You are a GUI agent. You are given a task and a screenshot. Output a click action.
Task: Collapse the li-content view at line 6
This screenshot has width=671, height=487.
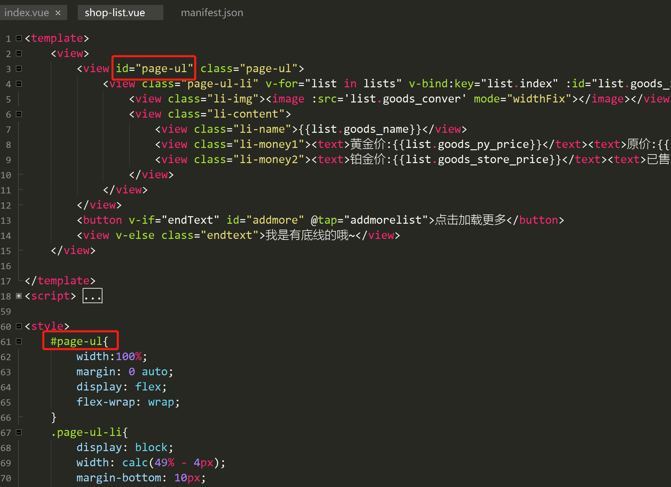19,114
